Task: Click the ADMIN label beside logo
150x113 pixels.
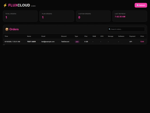Action: click(33, 6)
